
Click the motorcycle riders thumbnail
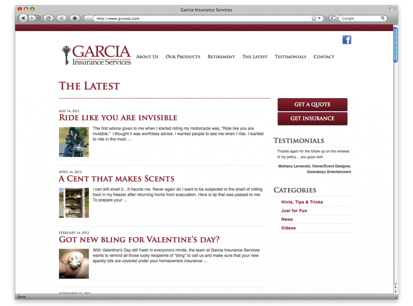pyautogui.click(x=74, y=142)
